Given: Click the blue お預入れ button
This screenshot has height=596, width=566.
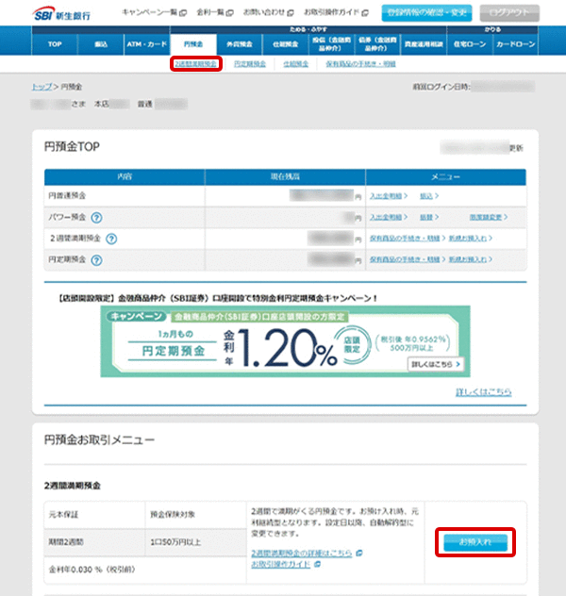Looking at the screenshot, I should coord(475,542).
